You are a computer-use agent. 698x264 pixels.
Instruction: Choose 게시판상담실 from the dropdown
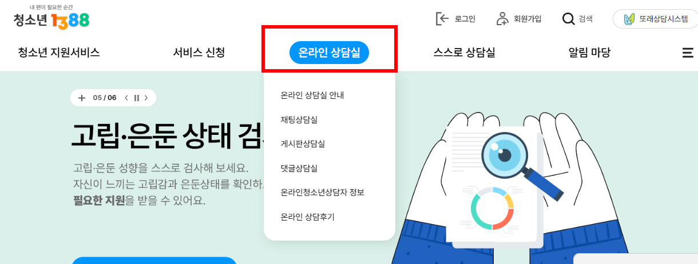303,143
